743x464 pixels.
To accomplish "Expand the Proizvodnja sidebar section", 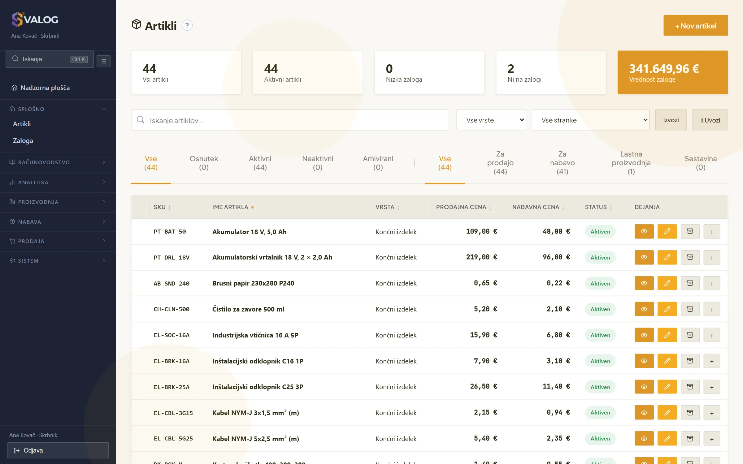I will pos(58,202).
